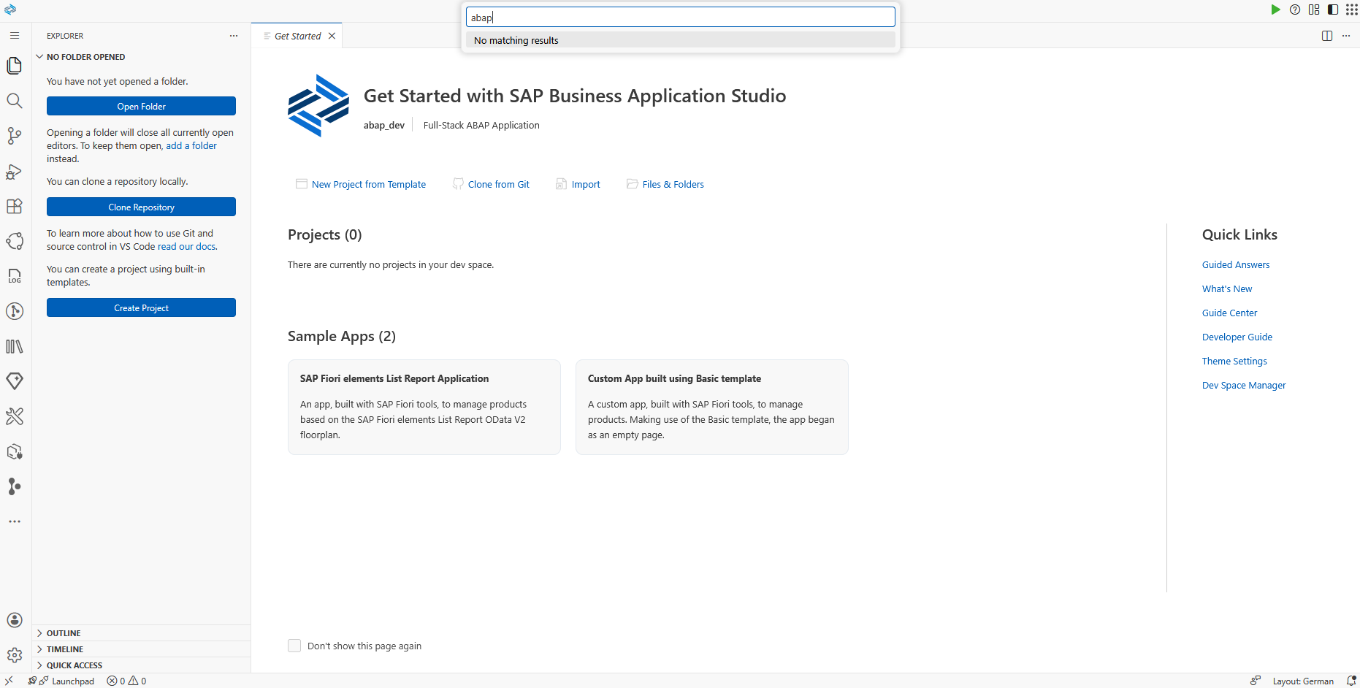Open the Run and Debug view

(15, 171)
